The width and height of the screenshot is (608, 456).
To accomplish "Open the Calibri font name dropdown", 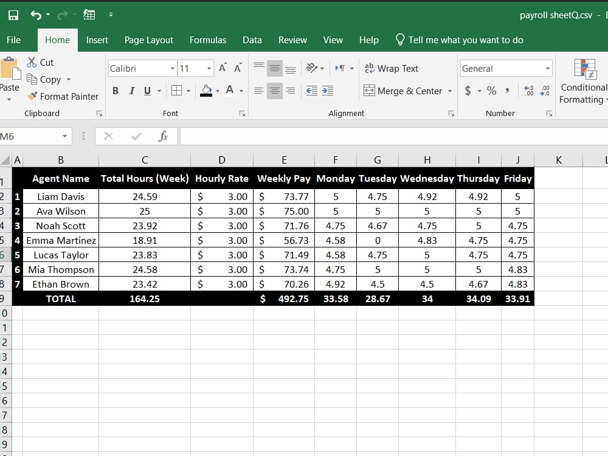I will pos(173,69).
